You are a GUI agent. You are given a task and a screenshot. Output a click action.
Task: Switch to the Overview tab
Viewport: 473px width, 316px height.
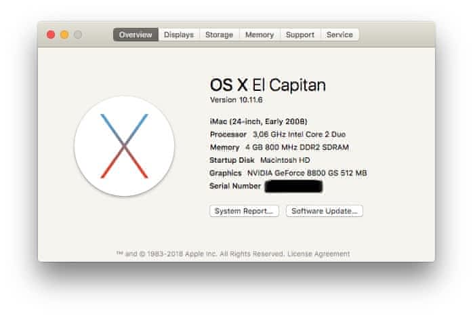(x=136, y=35)
